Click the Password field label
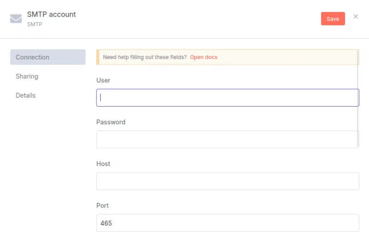 click(111, 122)
